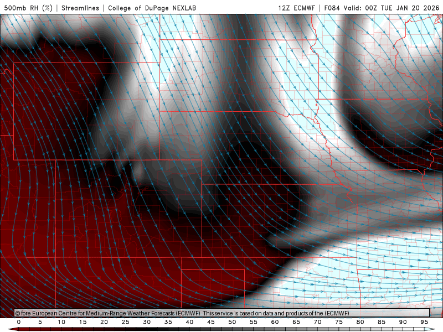443x332 pixels.
Task: Select the "35" legend tick label
Action: point(168,322)
